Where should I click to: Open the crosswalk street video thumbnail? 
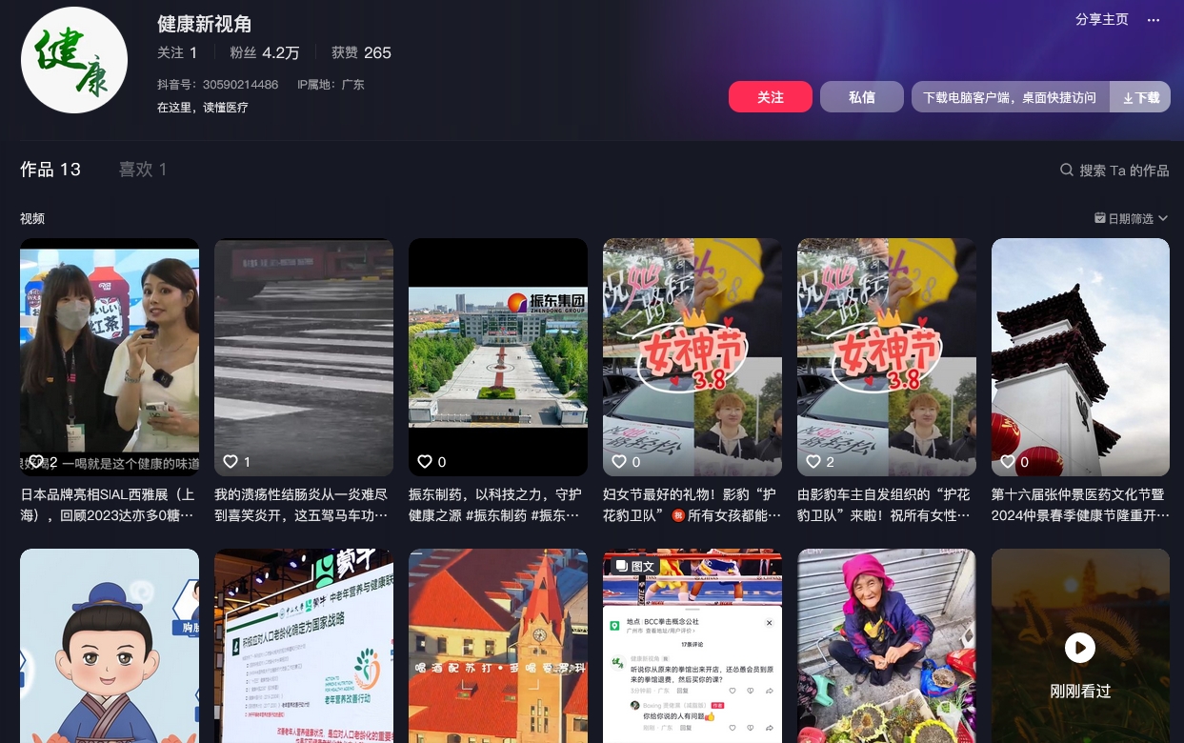(304, 357)
